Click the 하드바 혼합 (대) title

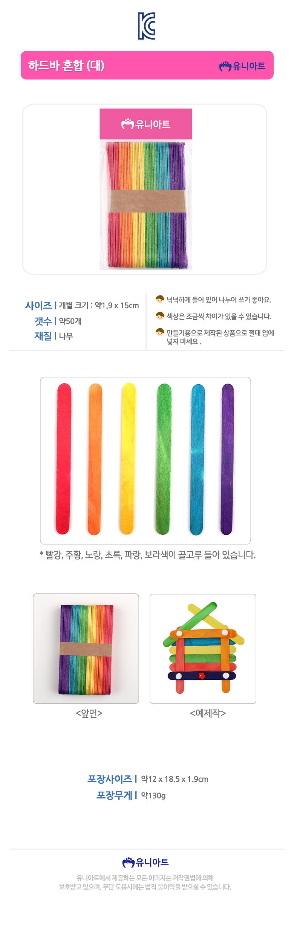66,66
